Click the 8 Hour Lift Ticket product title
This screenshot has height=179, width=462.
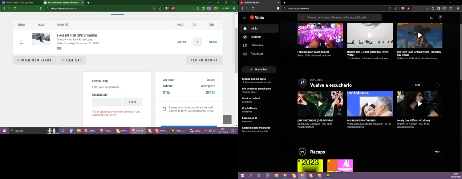coord(77,35)
